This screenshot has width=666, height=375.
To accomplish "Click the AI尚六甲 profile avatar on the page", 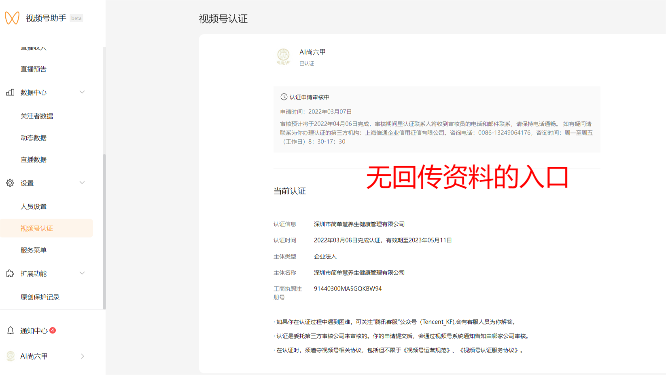I will [283, 56].
